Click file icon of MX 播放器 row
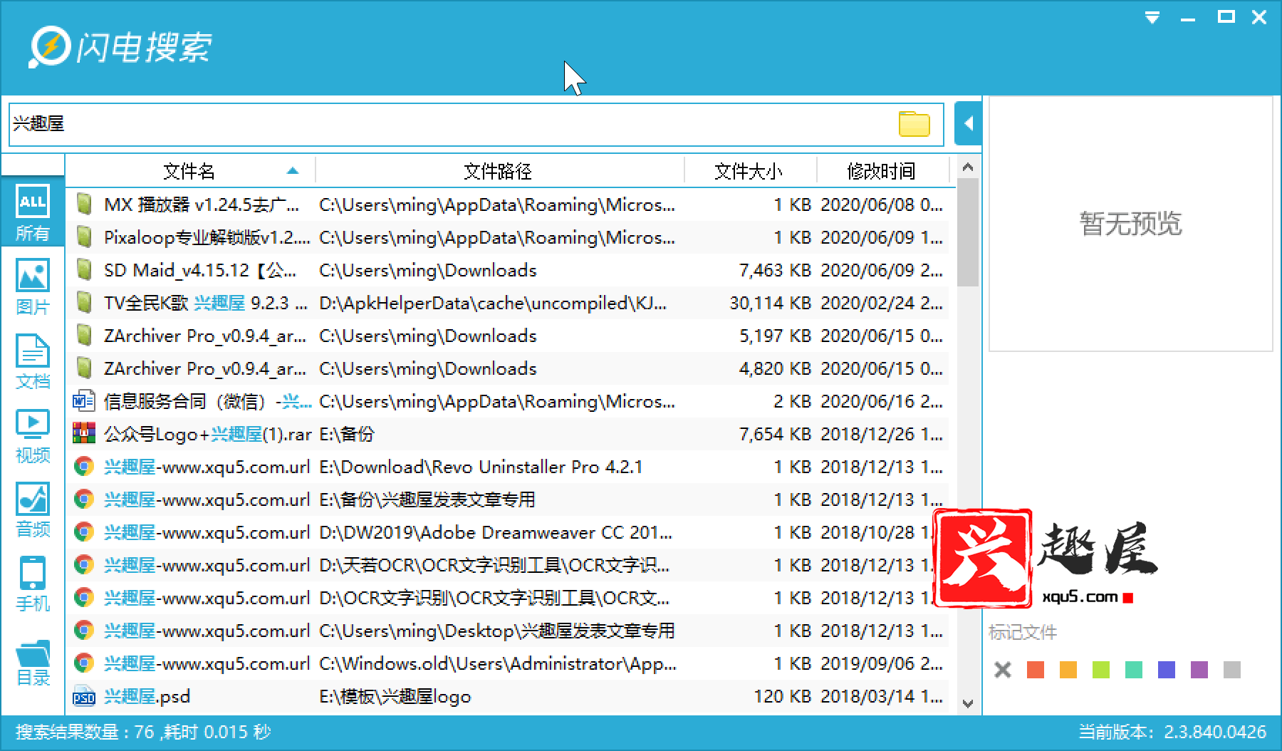Screen dimensions: 1282x751 [x=84, y=204]
